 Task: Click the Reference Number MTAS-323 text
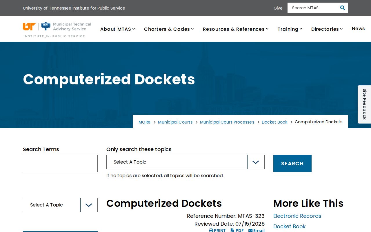coord(226,216)
